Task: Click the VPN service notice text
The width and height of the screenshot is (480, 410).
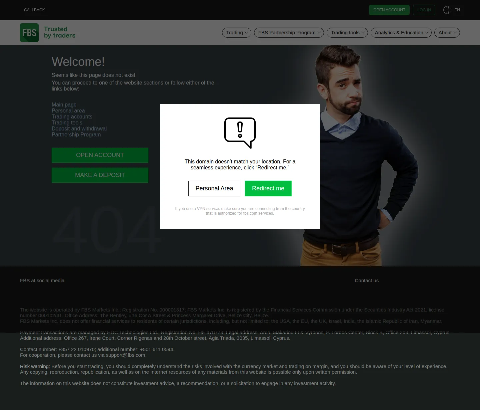Action: pyautogui.click(x=240, y=211)
